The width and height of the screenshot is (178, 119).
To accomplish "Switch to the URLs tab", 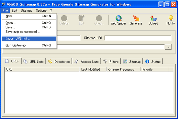I will pyautogui.click(x=12, y=61).
